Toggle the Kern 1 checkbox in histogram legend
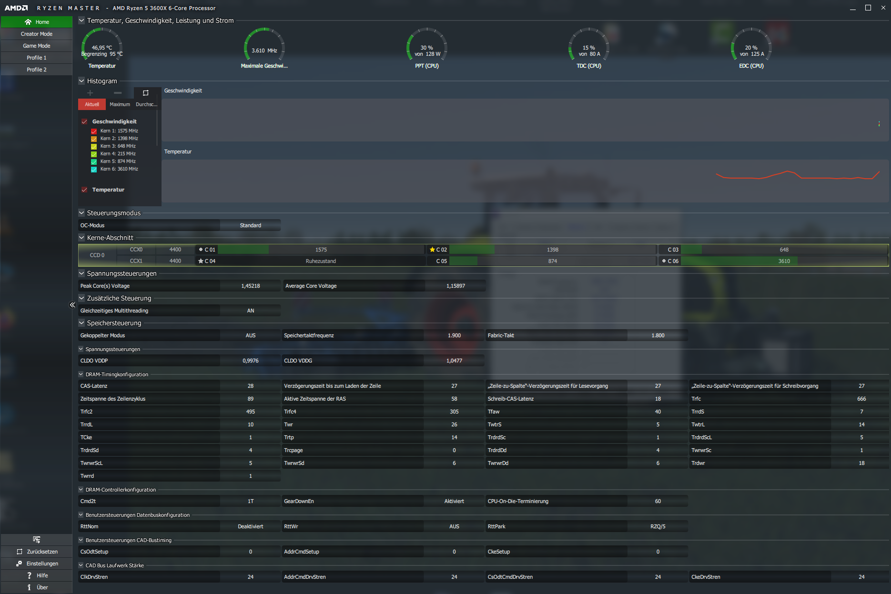Screen dimensions: 891x594 click(x=94, y=131)
